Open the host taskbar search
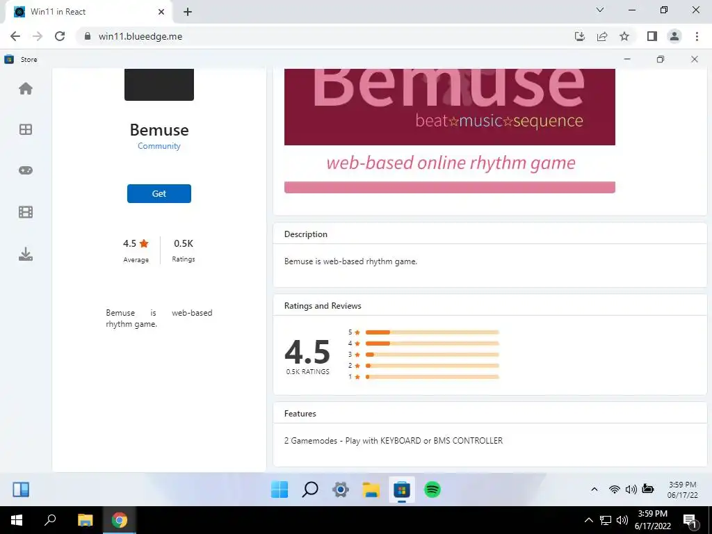 (x=50, y=520)
